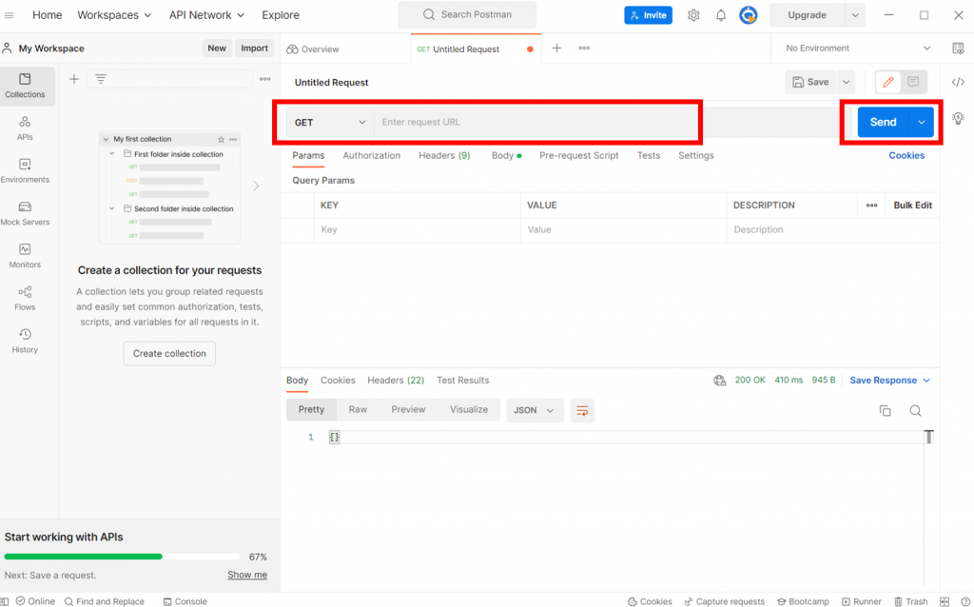The width and height of the screenshot is (974, 607).
Task: Click the Invite button
Action: (x=648, y=15)
